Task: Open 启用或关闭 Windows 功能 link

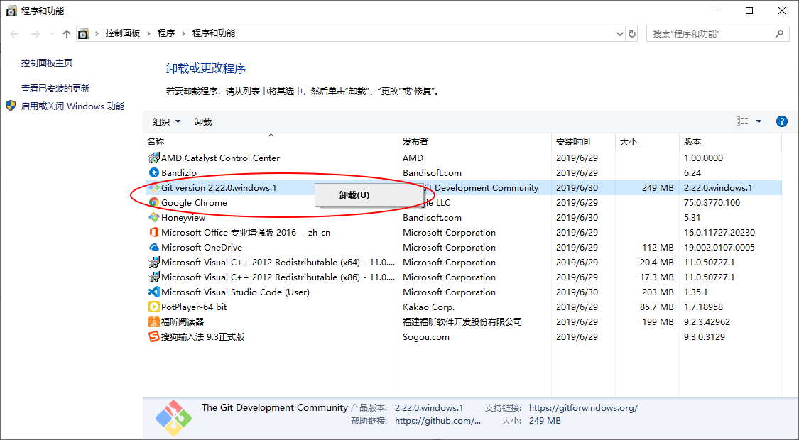Action: click(72, 106)
